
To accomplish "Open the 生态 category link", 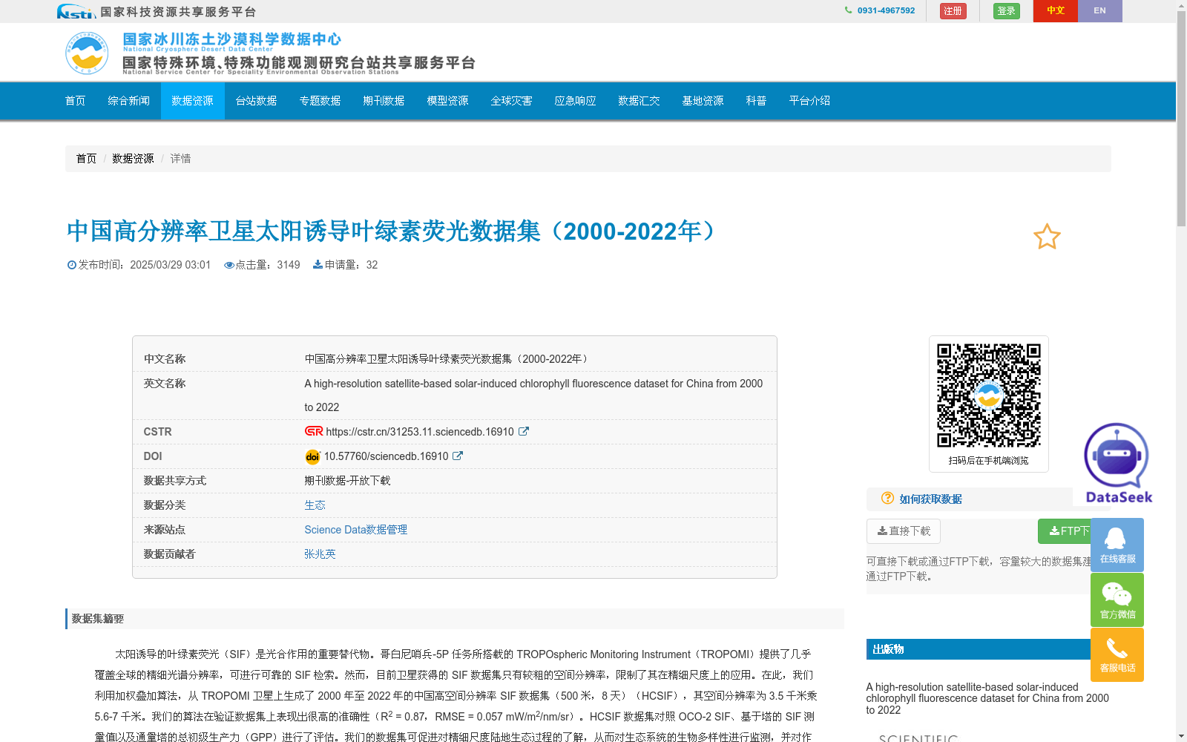I will point(315,505).
